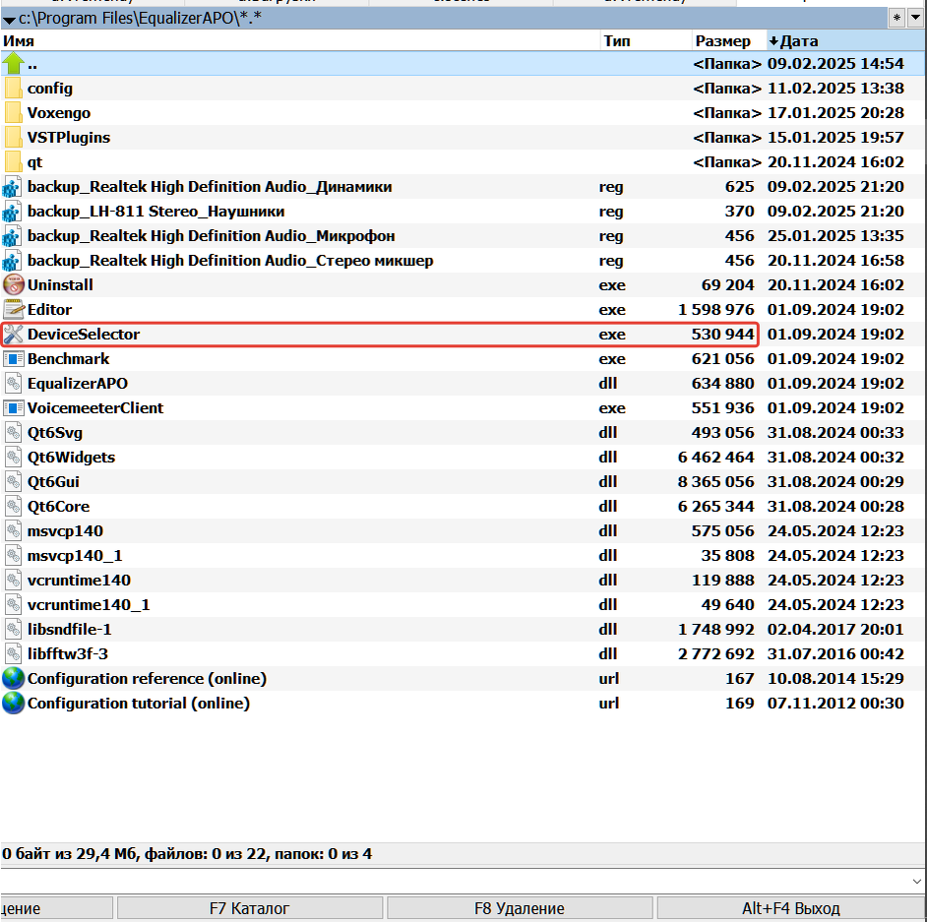Select the Voxengo folder icon
The image size is (927, 922).
click(13, 113)
